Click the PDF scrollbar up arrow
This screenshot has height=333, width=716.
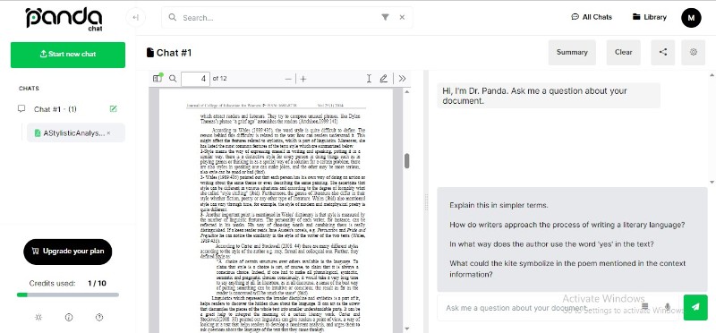click(406, 92)
